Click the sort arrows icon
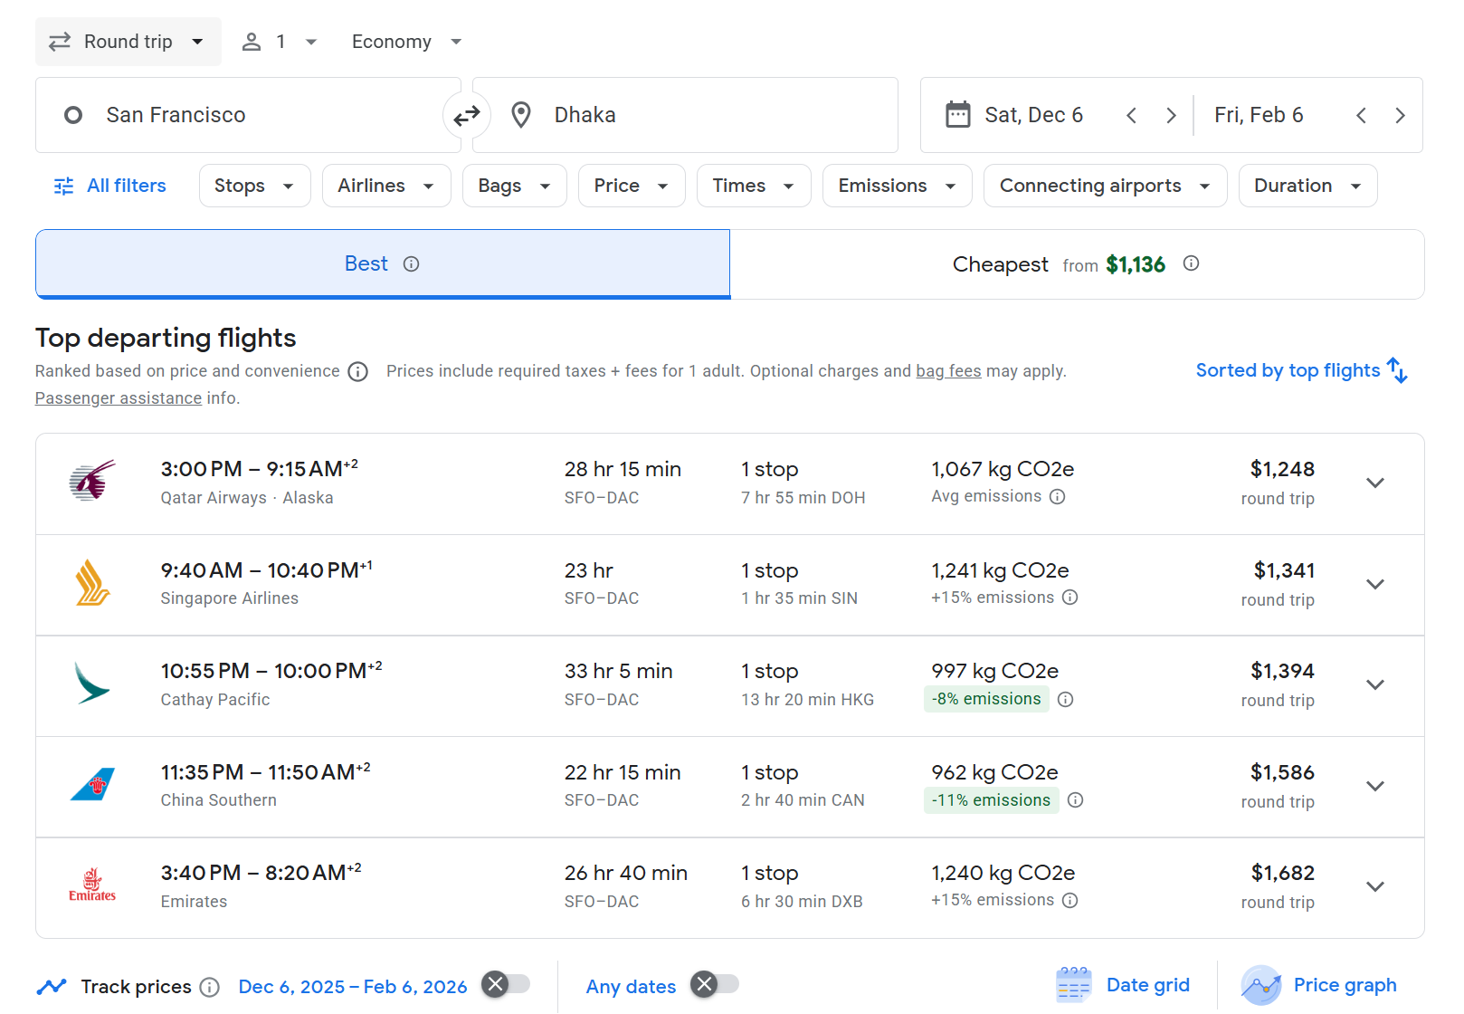Screen dimensions: 1464x1014 pyautogui.click(x=1398, y=370)
